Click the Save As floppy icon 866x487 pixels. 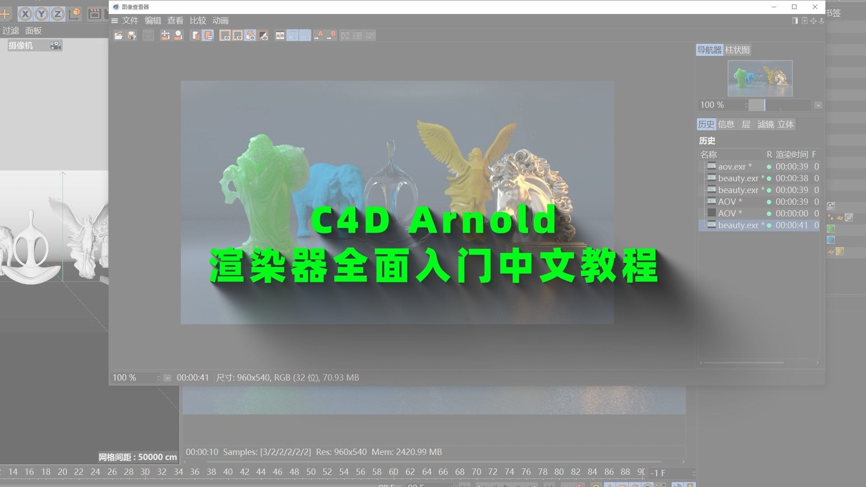[x=132, y=35]
